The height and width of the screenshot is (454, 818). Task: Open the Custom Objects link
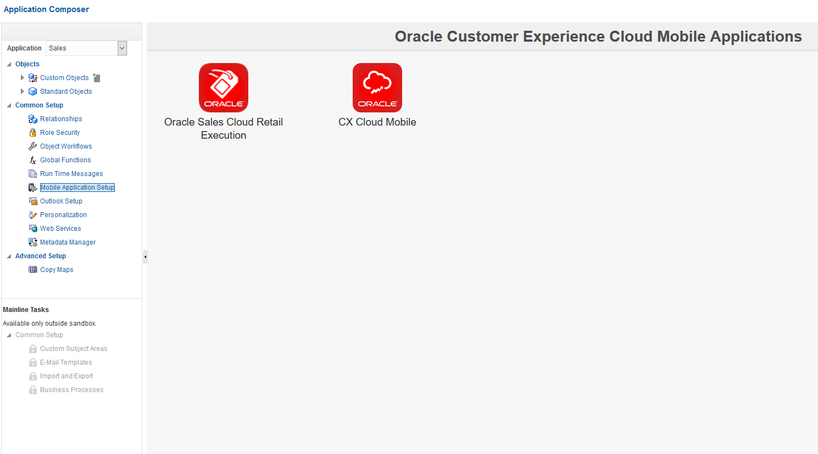[64, 78]
